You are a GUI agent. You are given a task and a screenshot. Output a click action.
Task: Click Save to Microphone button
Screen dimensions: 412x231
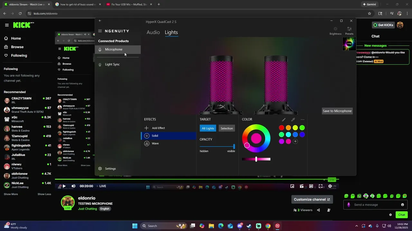tap(337, 111)
